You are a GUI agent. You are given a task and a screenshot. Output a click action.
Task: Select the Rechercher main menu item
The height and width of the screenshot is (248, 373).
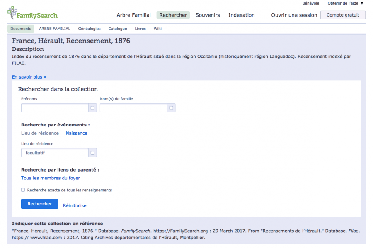173,15
